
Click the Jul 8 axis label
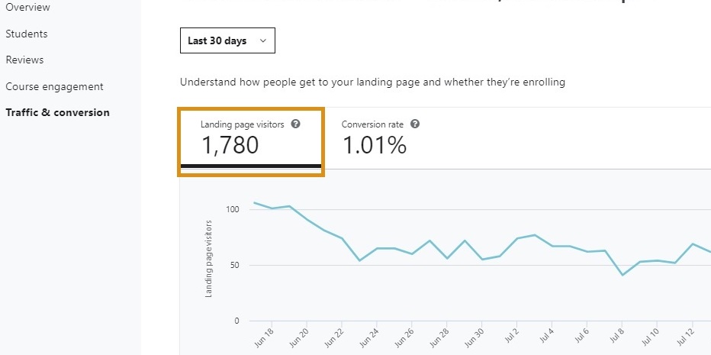click(x=616, y=337)
